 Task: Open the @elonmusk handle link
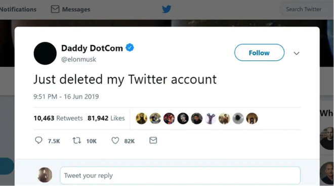78,59
